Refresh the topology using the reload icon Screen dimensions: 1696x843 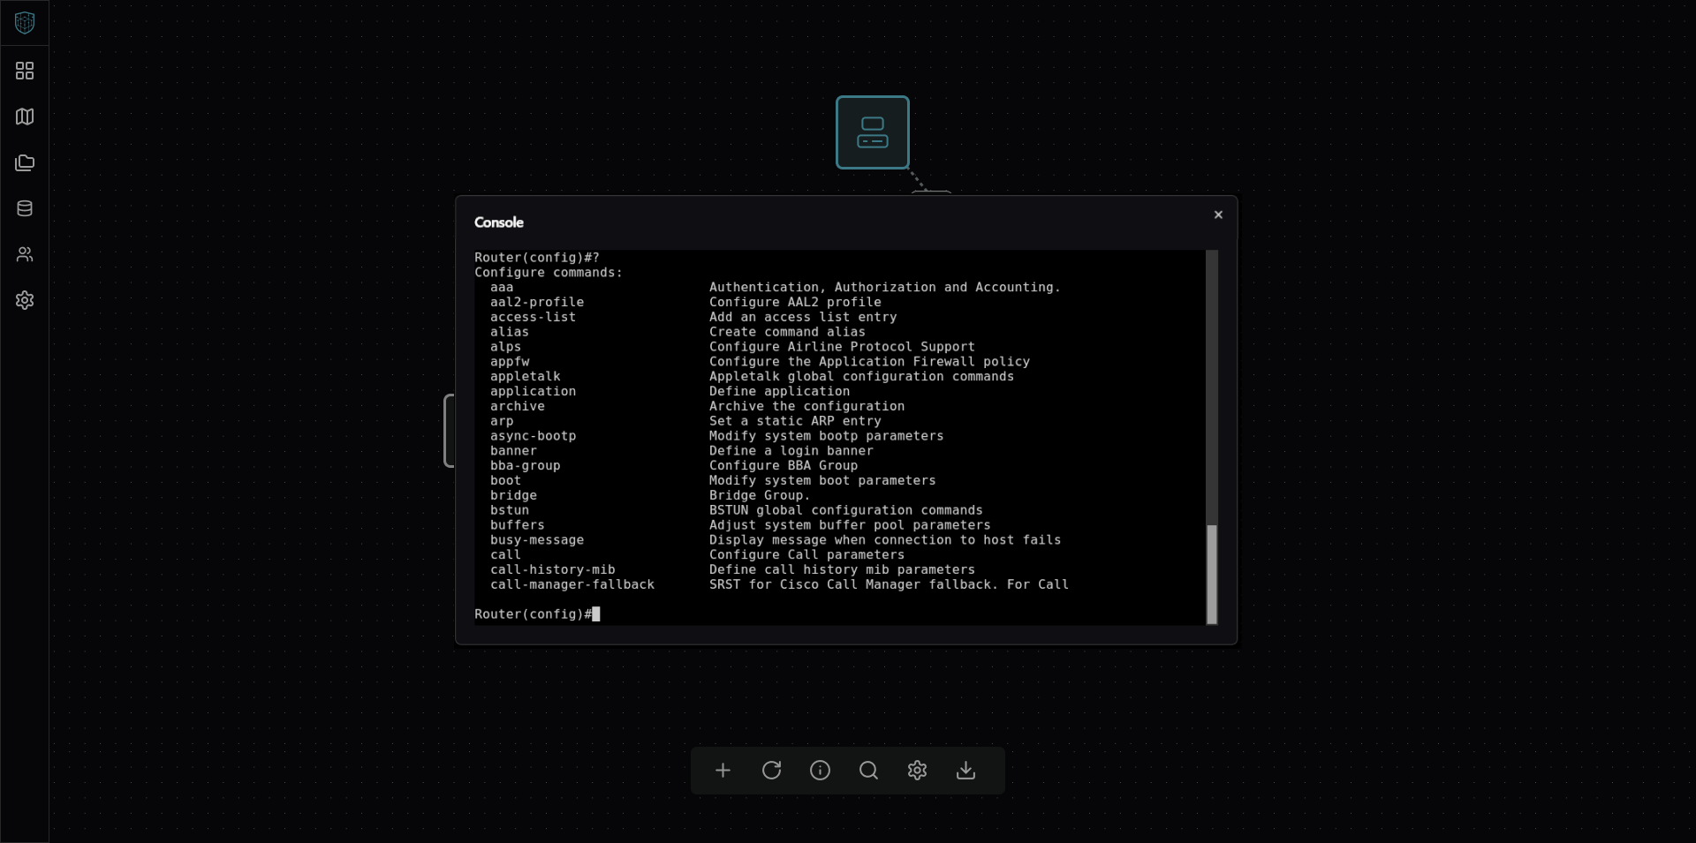pyautogui.click(x=771, y=771)
